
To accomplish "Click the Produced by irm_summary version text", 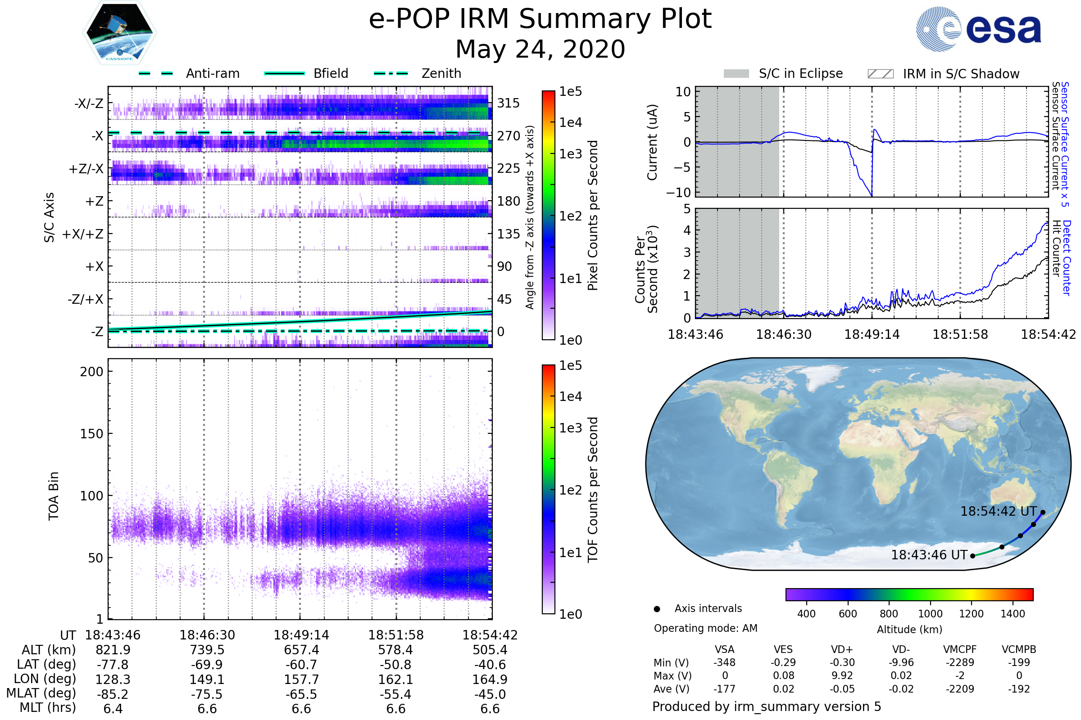I will 766,706.
